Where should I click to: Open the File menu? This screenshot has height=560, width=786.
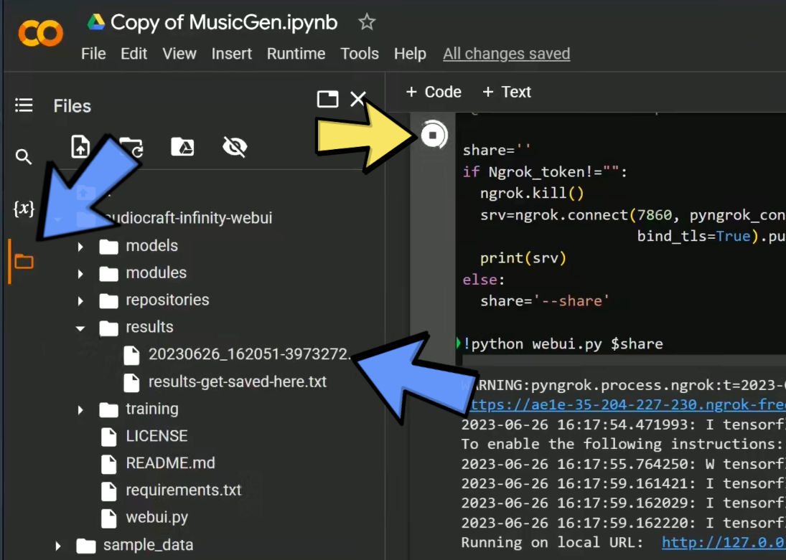93,54
